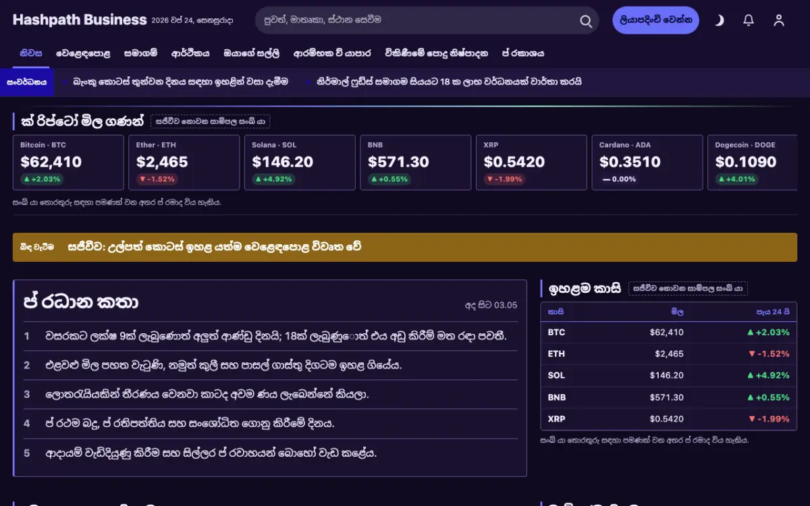Open ticker headline about බැංකු කොටස්
The width and height of the screenshot is (810, 506).
click(180, 82)
